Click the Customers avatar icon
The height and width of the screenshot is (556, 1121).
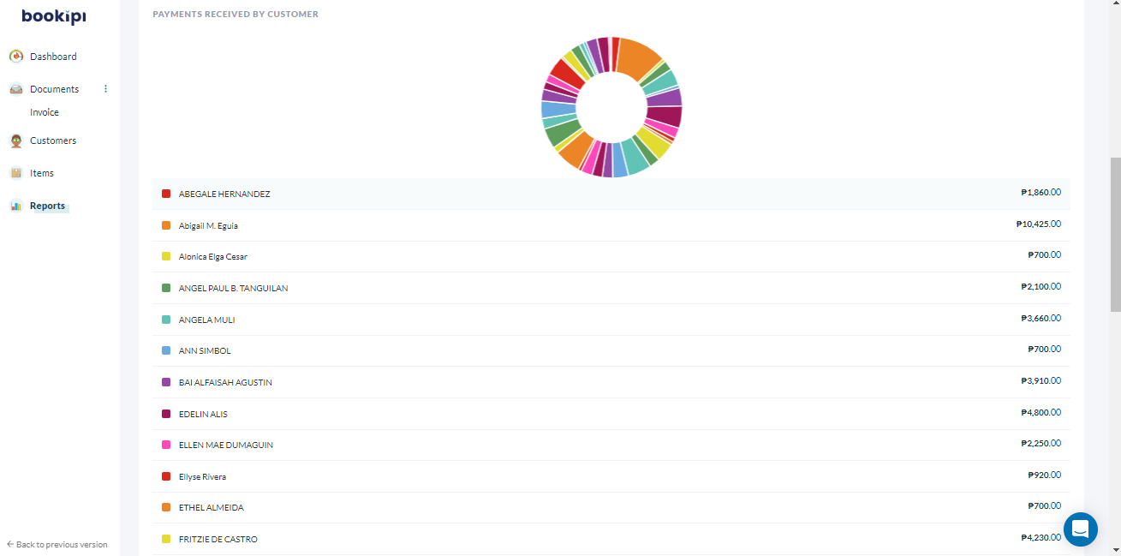(15, 140)
